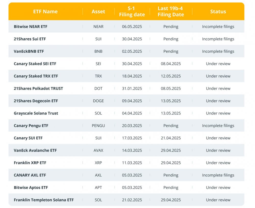Click the 18.04.2025 S-1 filing date
This screenshot has height=208, width=255.
132,76
